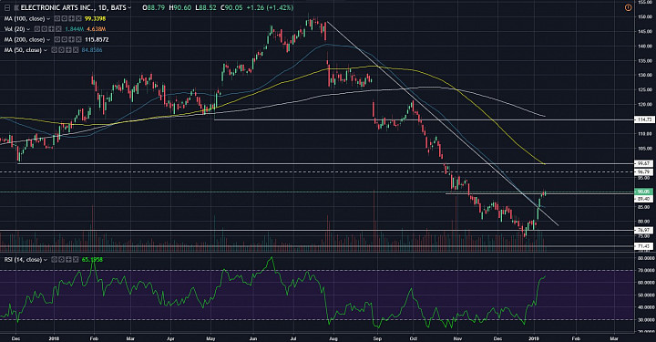Select the 76.97 horizontal line price label
Viewport: 656px width, 342px height.
click(x=644, y=230)
